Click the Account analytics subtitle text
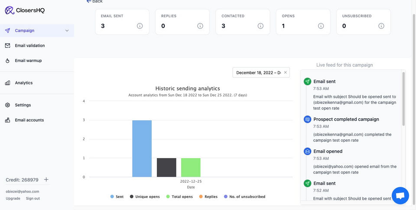 tap(188, 95)
